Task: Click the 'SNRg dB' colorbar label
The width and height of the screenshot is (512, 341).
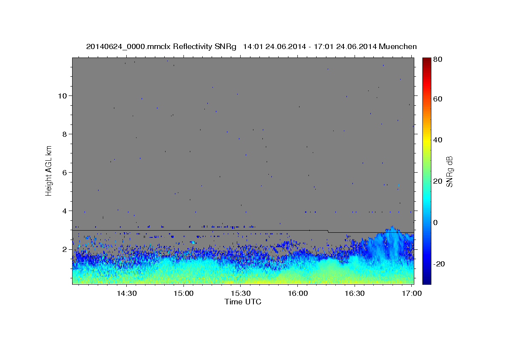Action: (x=449, y=171)
